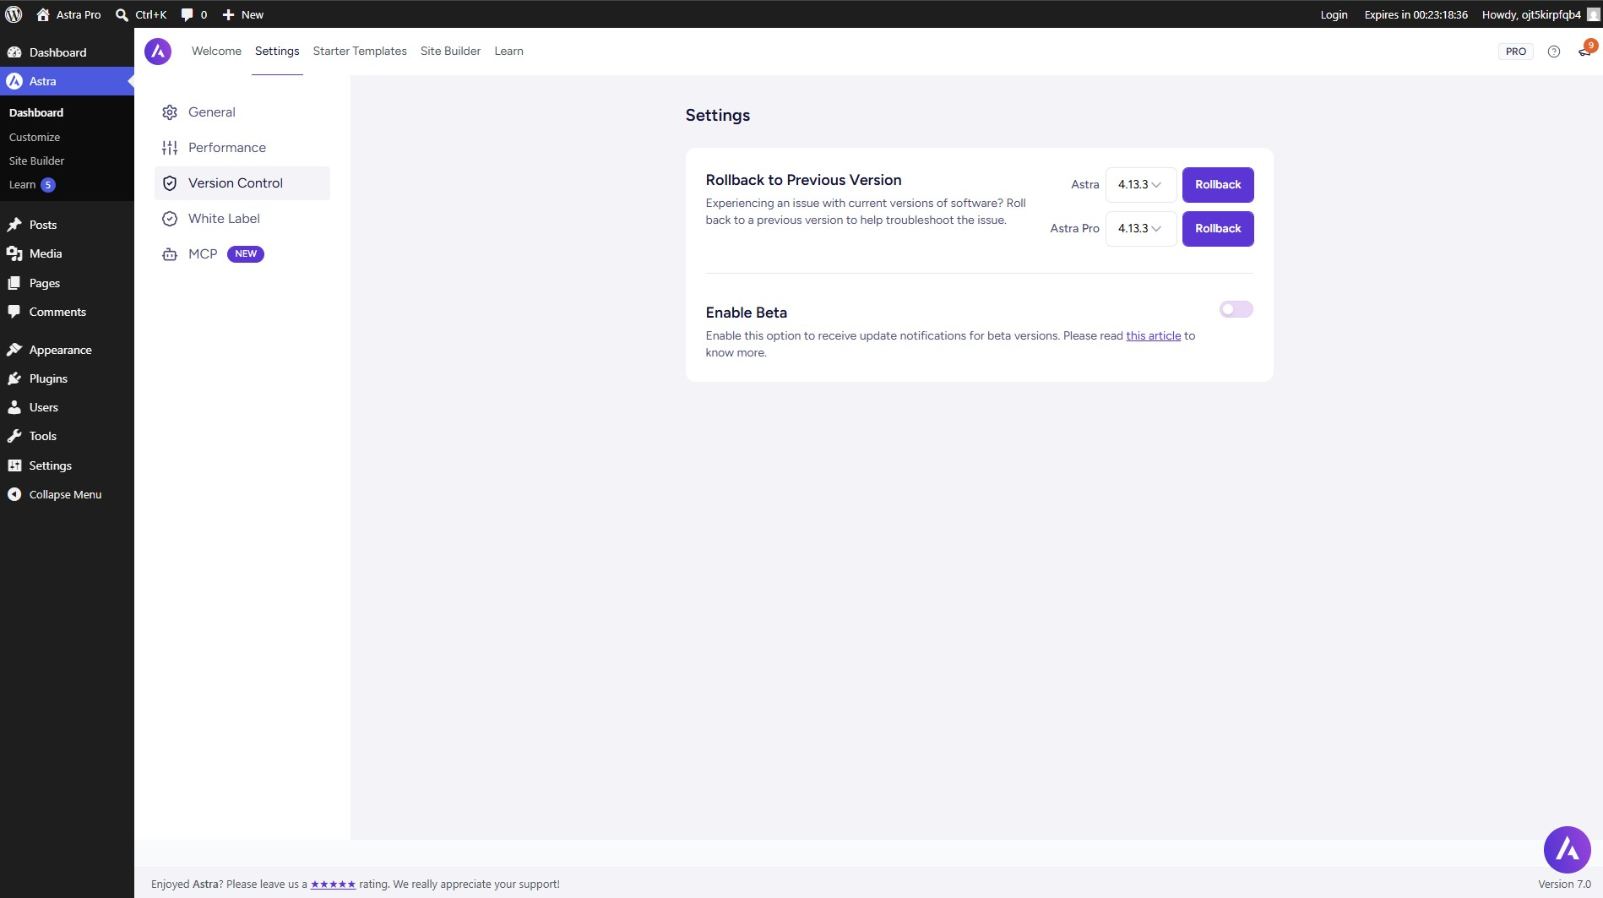Viewport: 1603px width, 898px height.
Task: Click the 'Rollback to Previous Version' heading
Action: (803, 180)
